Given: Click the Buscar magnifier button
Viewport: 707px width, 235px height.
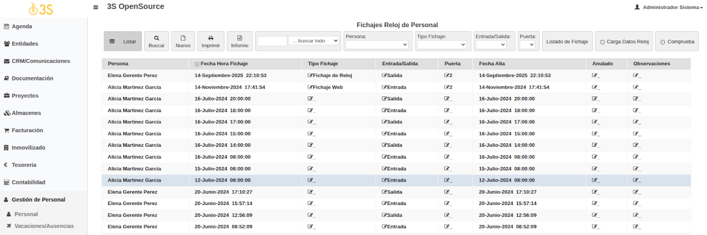Looking at the screenshot, I should click(156, 41).
